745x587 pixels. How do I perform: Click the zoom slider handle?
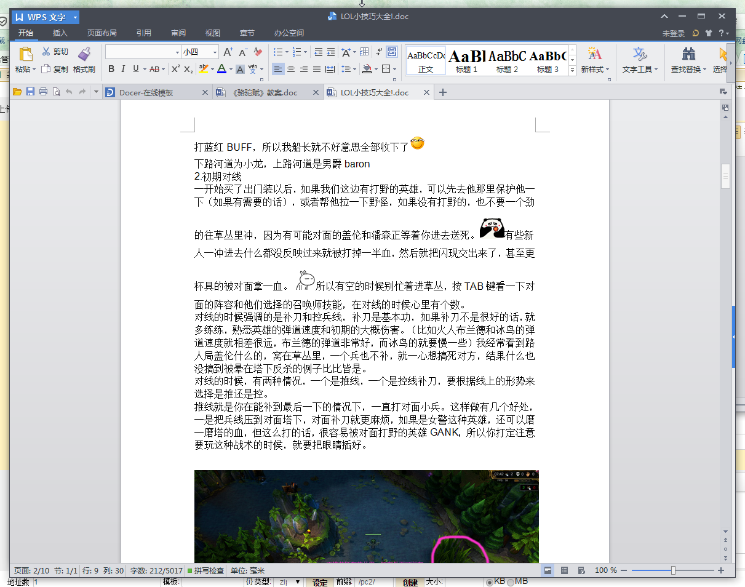pyautogui.click(x=673, y=570)
